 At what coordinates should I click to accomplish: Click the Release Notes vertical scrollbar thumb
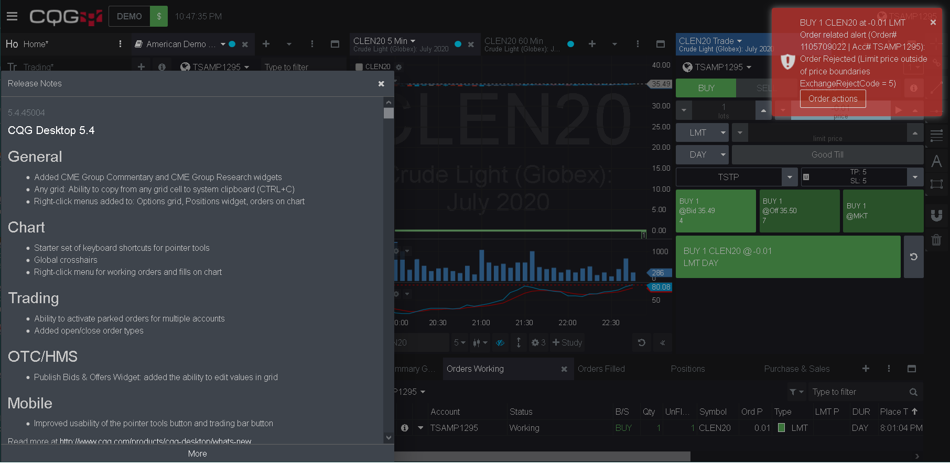[x=388, y=113]
